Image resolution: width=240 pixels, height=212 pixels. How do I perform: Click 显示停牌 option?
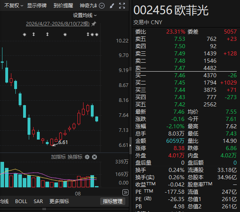click(37, 6)
